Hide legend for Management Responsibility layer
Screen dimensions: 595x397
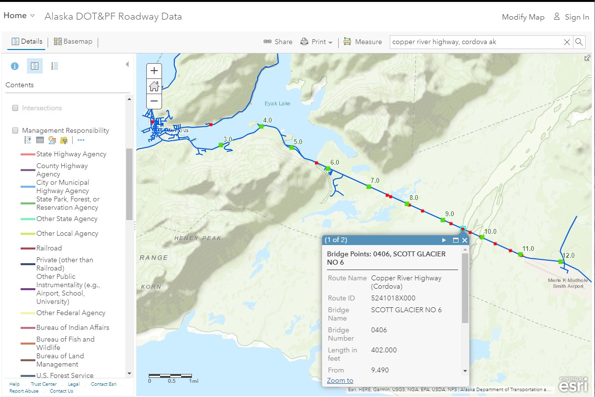28,141
